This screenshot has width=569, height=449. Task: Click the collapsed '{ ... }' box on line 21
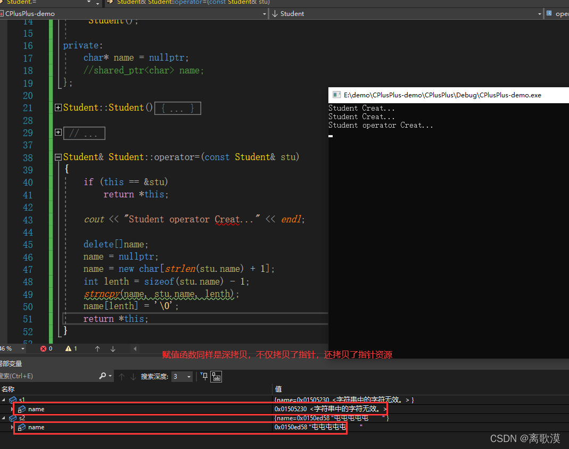(178, 108)
